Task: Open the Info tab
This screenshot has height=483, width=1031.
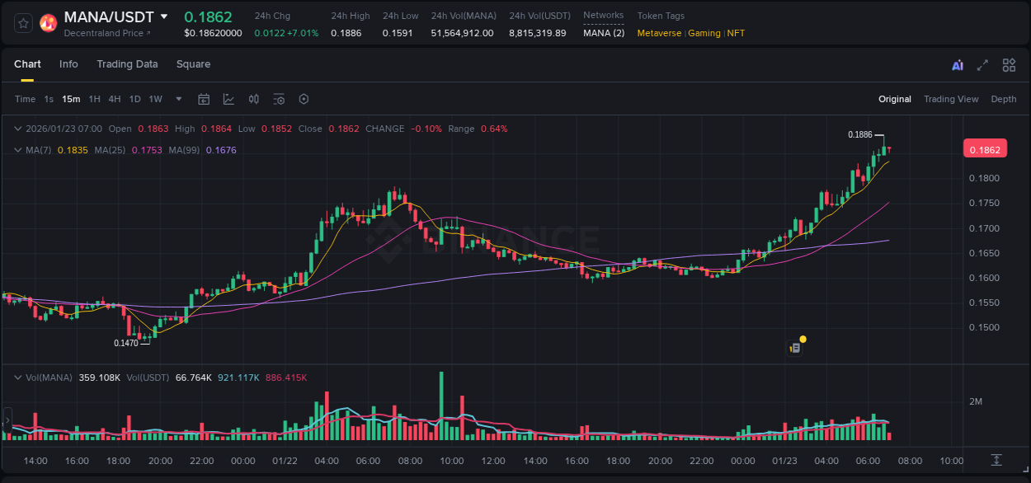Action: pos(68,64)
